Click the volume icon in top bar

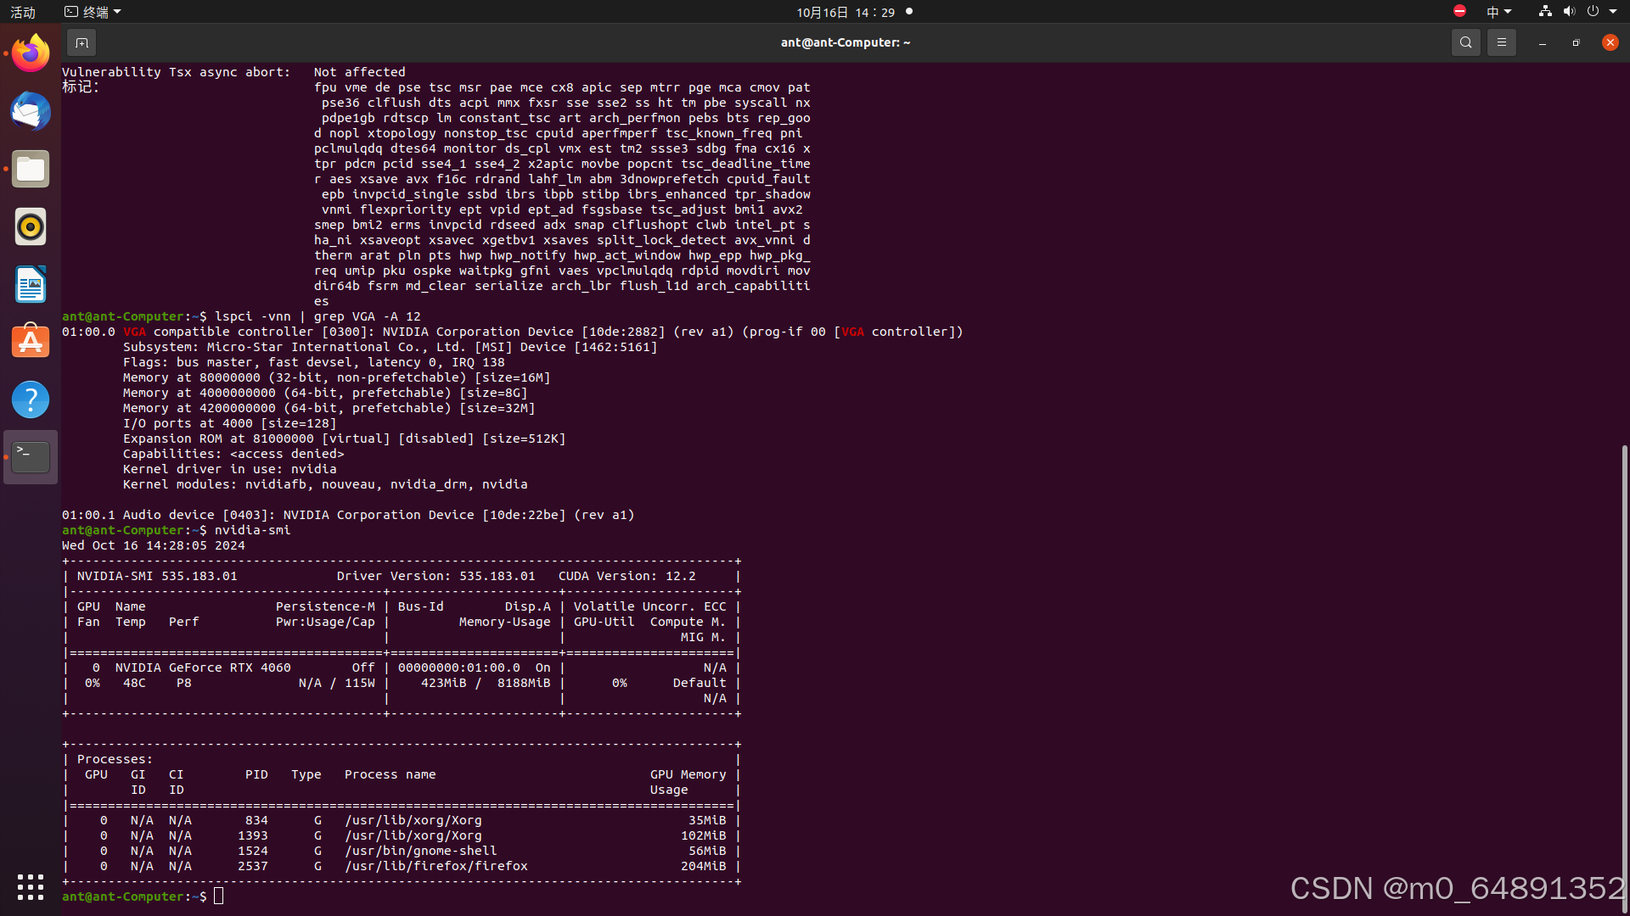click(x=1569, y=12)
